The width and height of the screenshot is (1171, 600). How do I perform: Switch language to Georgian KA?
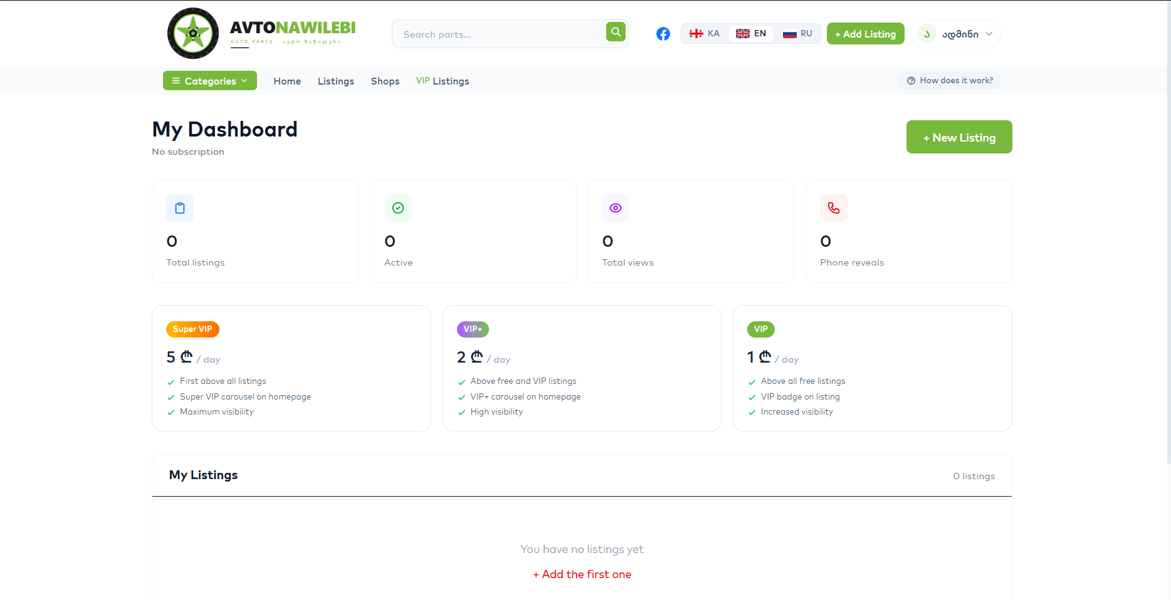point(704,34)
